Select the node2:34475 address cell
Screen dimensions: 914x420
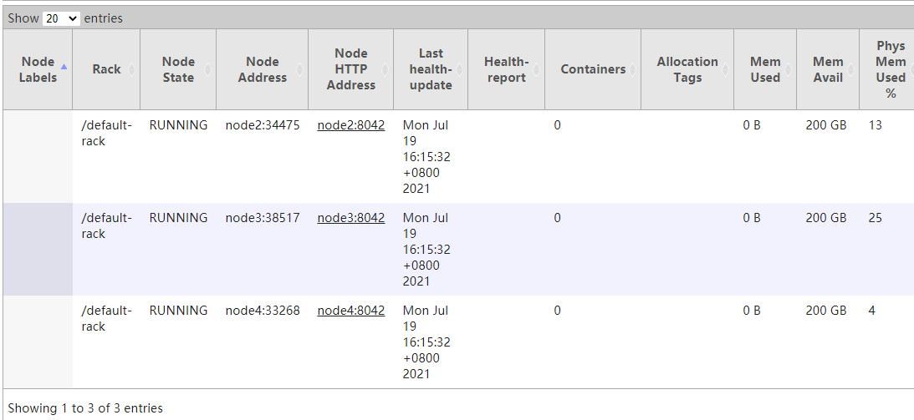263,125
